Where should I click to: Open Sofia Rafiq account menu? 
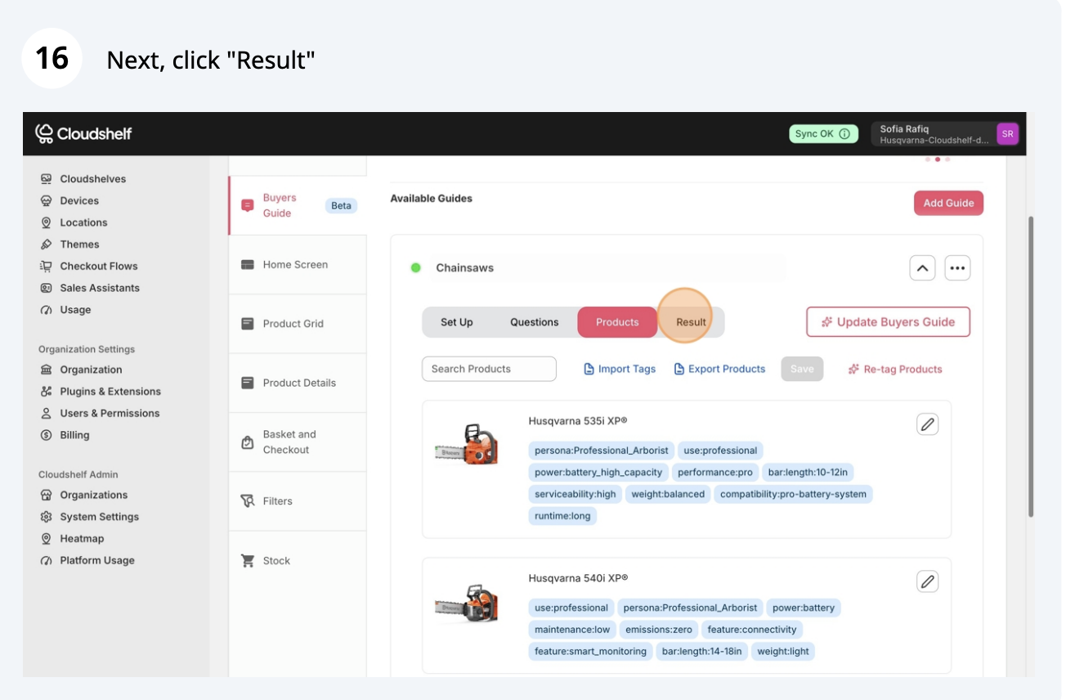(944, 134)
